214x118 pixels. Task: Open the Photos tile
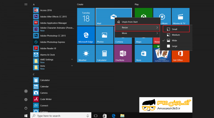104,35
